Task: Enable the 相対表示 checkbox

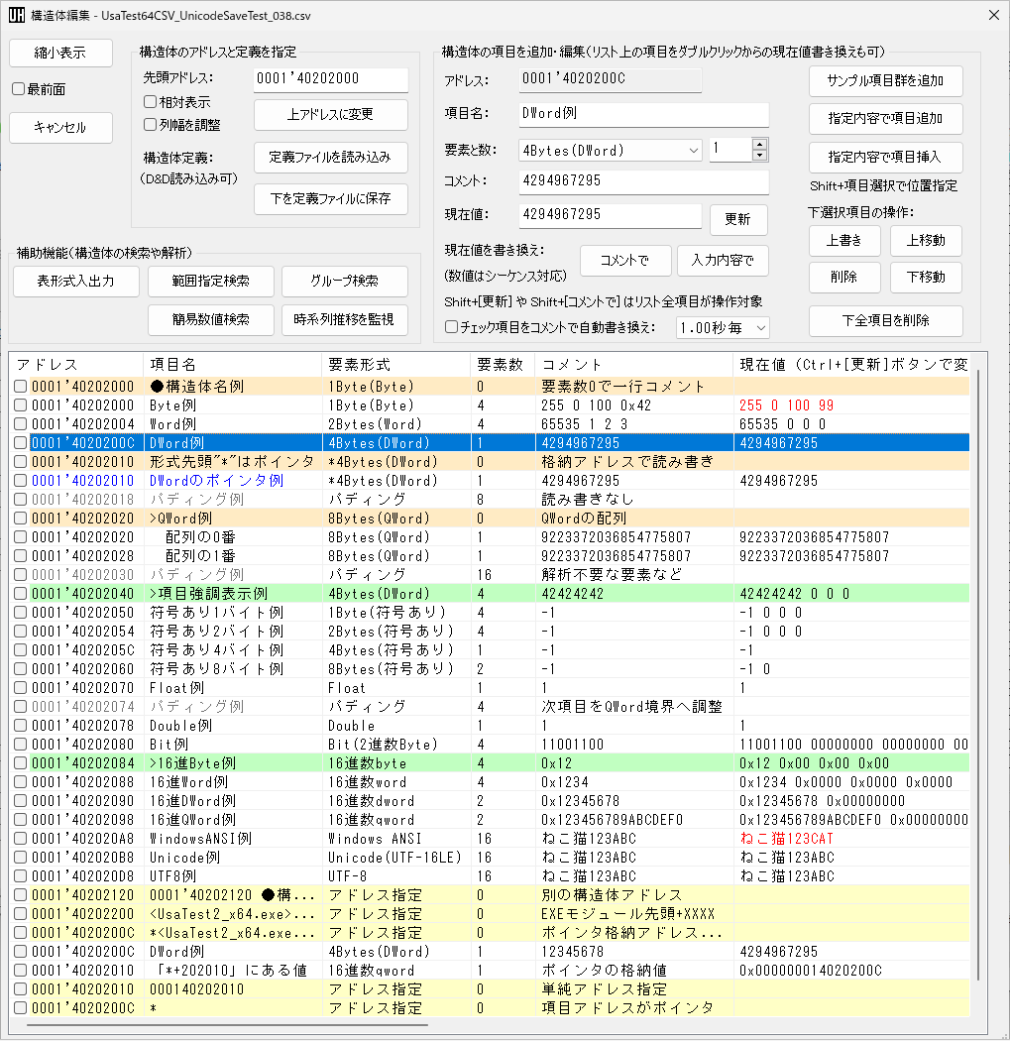Action: (x=150, y=102)
